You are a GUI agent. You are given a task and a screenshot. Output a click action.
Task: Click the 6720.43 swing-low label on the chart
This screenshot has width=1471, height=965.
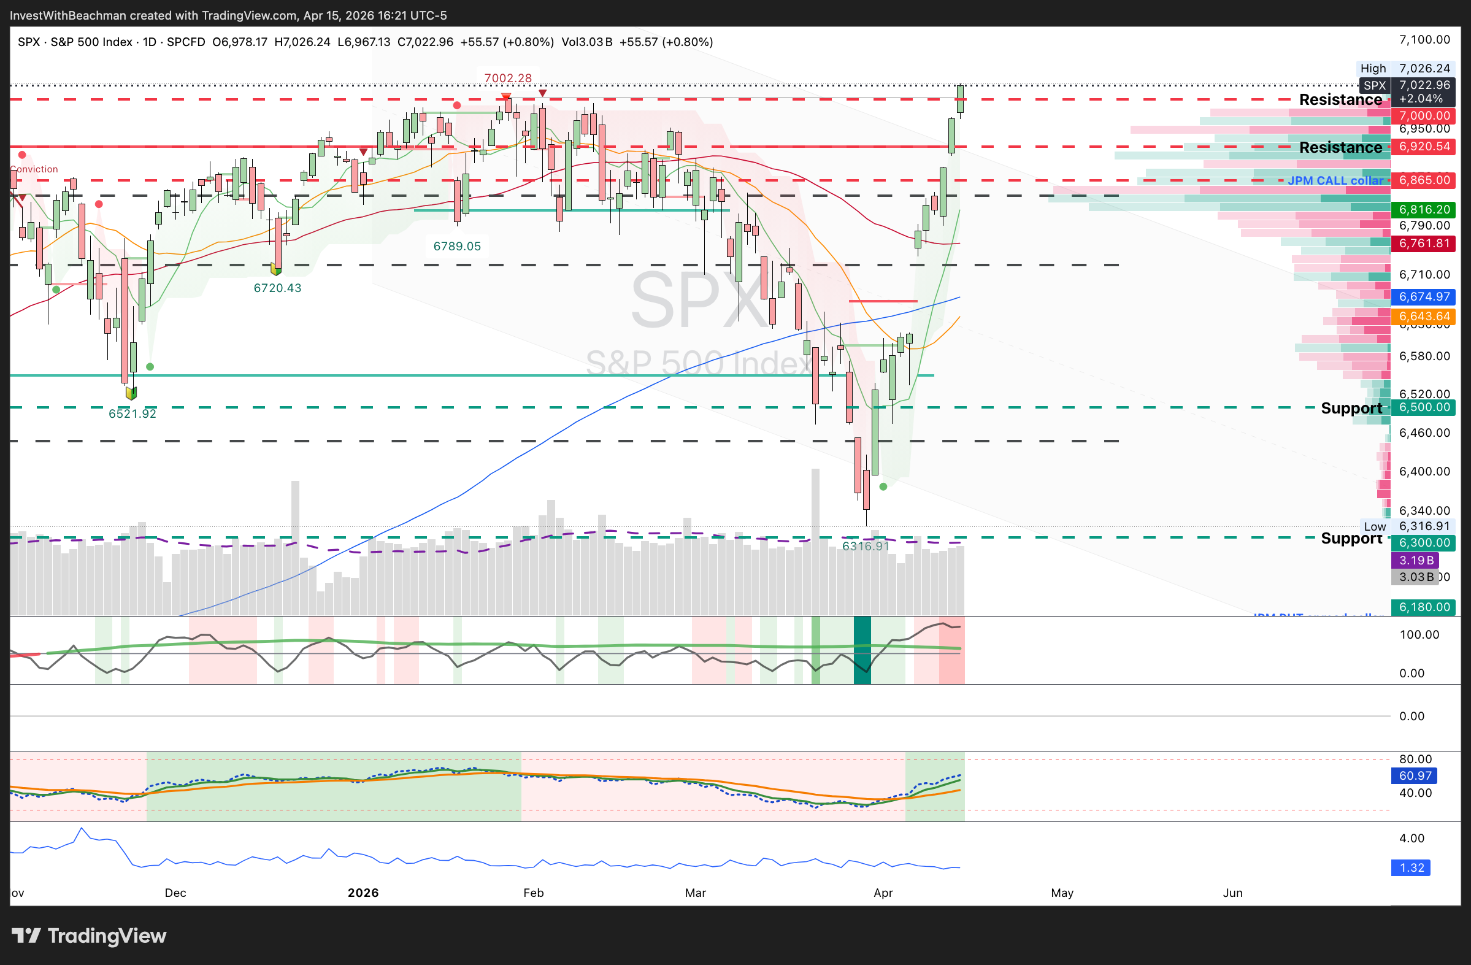[x=277, y=288]
